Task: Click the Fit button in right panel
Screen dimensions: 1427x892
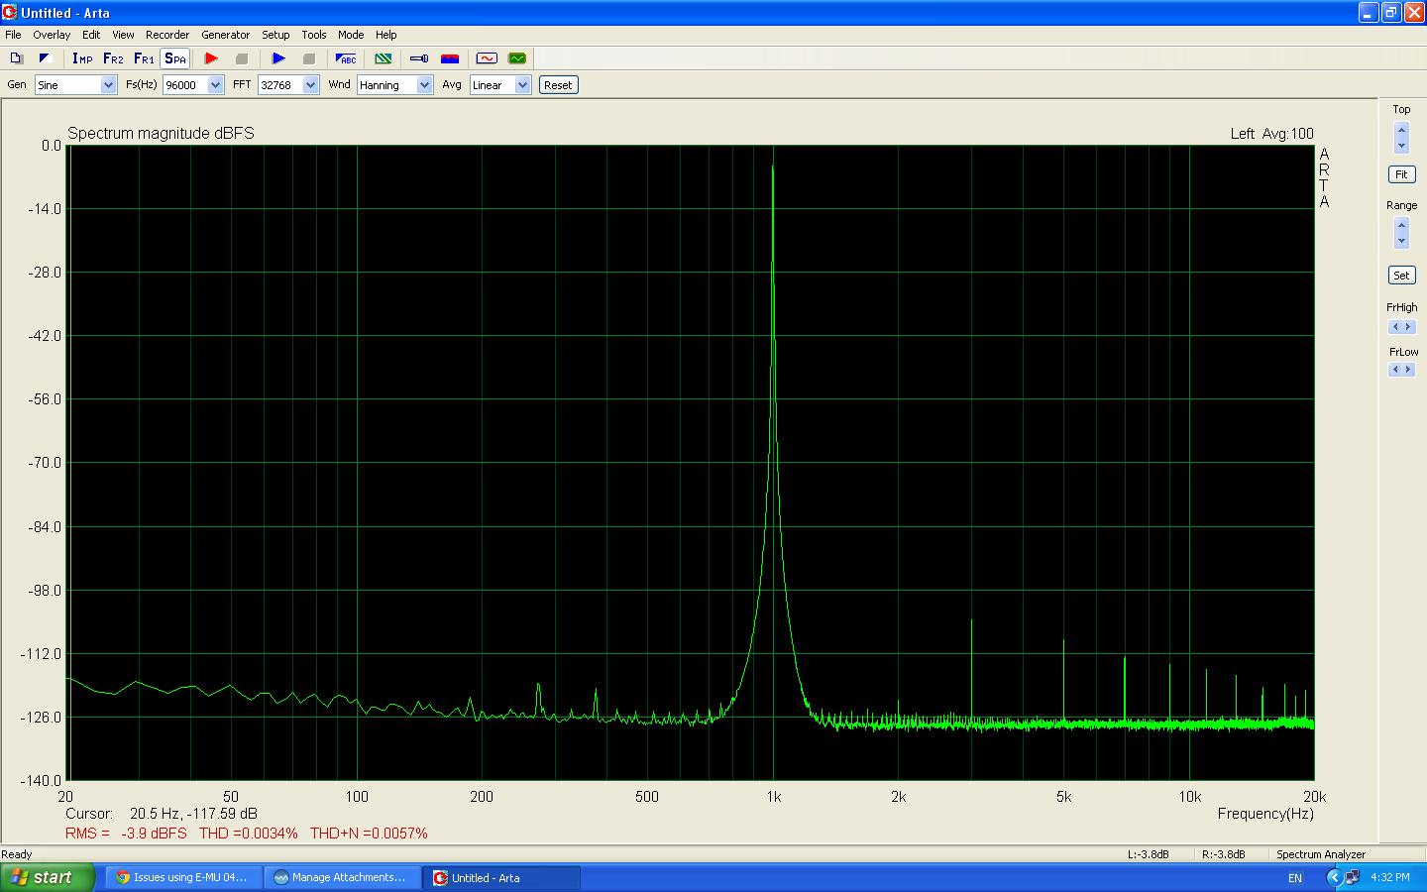Action: pyautogui.click(x=1401, y=174)
